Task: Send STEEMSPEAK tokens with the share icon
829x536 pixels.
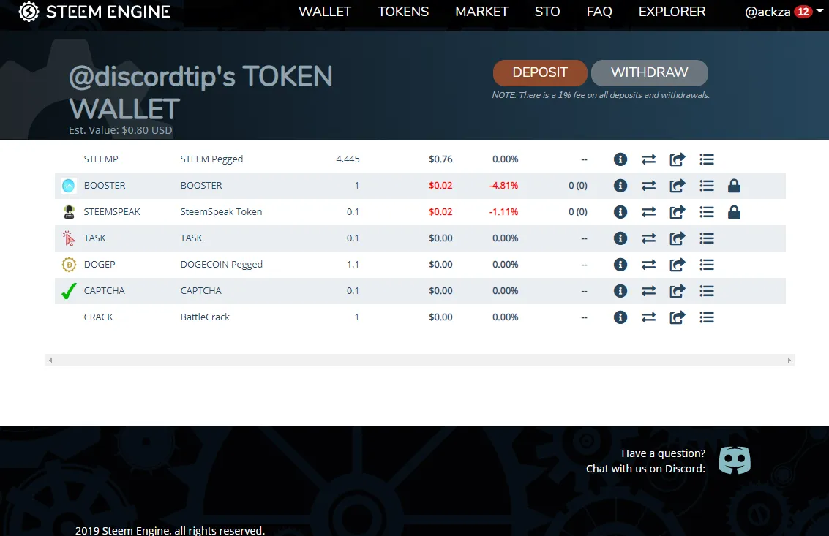Action: 678,212
